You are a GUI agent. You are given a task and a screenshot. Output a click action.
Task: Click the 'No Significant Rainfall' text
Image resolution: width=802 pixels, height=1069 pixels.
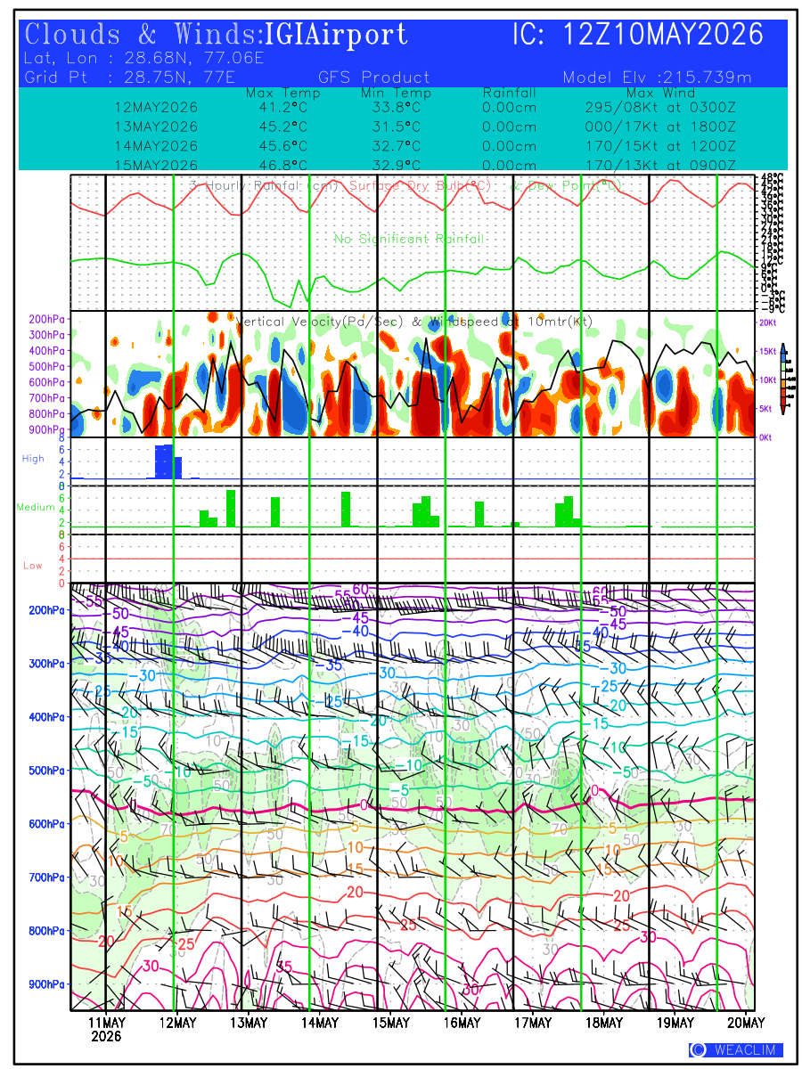click(x=409, y=239)
